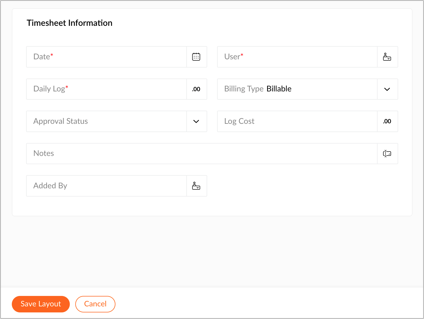Image resolution: width=424 pixels, height=319 pixels.
Task: Expand the Billing Type dropdown arrow
Action: tap(387, 89)
